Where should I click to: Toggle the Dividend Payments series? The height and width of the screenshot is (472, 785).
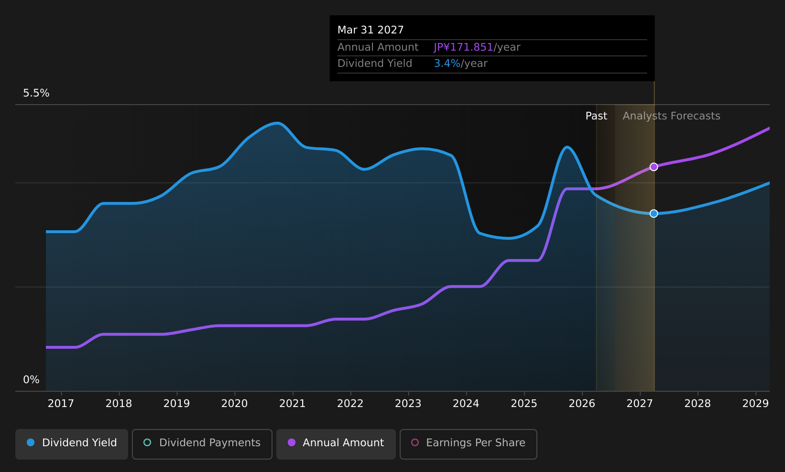click(202, 444)
